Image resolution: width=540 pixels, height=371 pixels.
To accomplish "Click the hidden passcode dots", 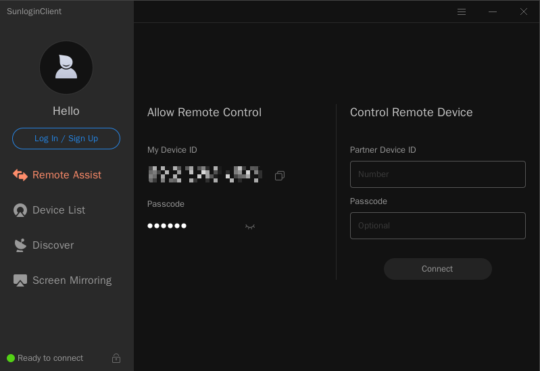I will click(167, 226).
